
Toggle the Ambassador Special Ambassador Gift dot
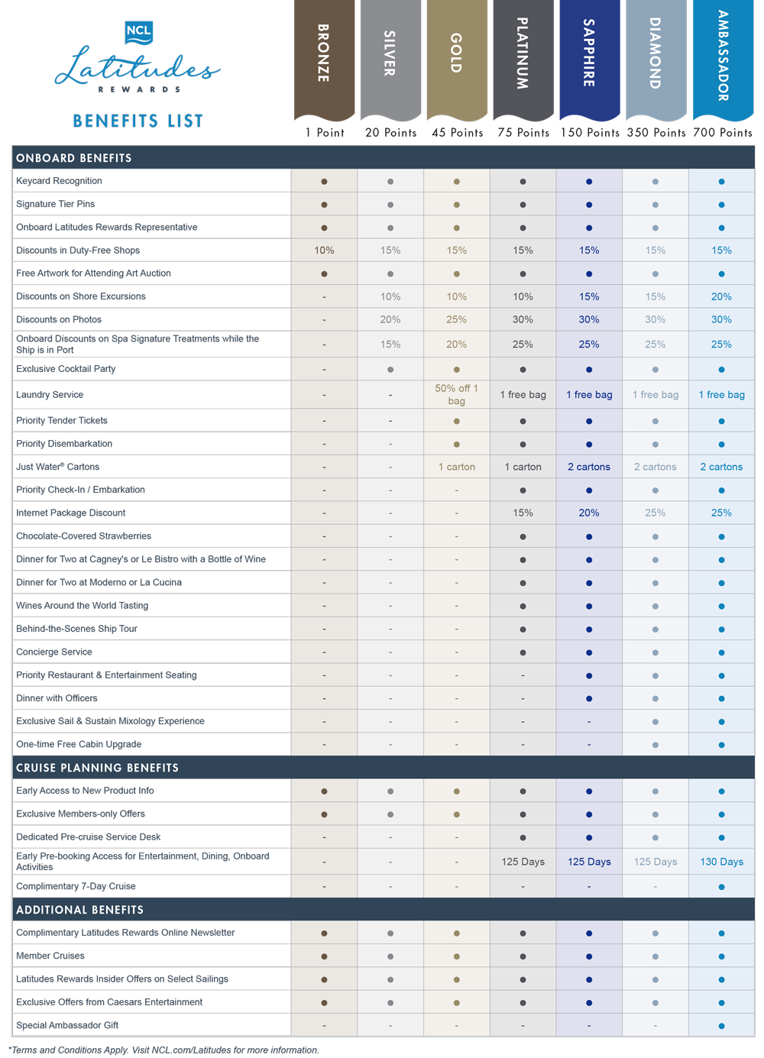pyautogui.click(x=721, y=1024)
